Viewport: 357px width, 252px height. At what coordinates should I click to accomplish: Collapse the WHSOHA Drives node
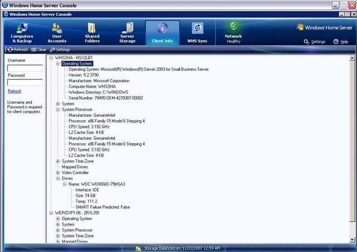[58, 178]
